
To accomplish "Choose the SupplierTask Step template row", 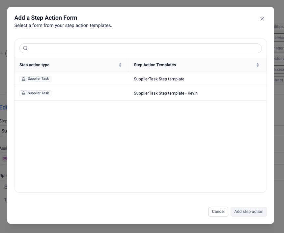I will point(159,79).
